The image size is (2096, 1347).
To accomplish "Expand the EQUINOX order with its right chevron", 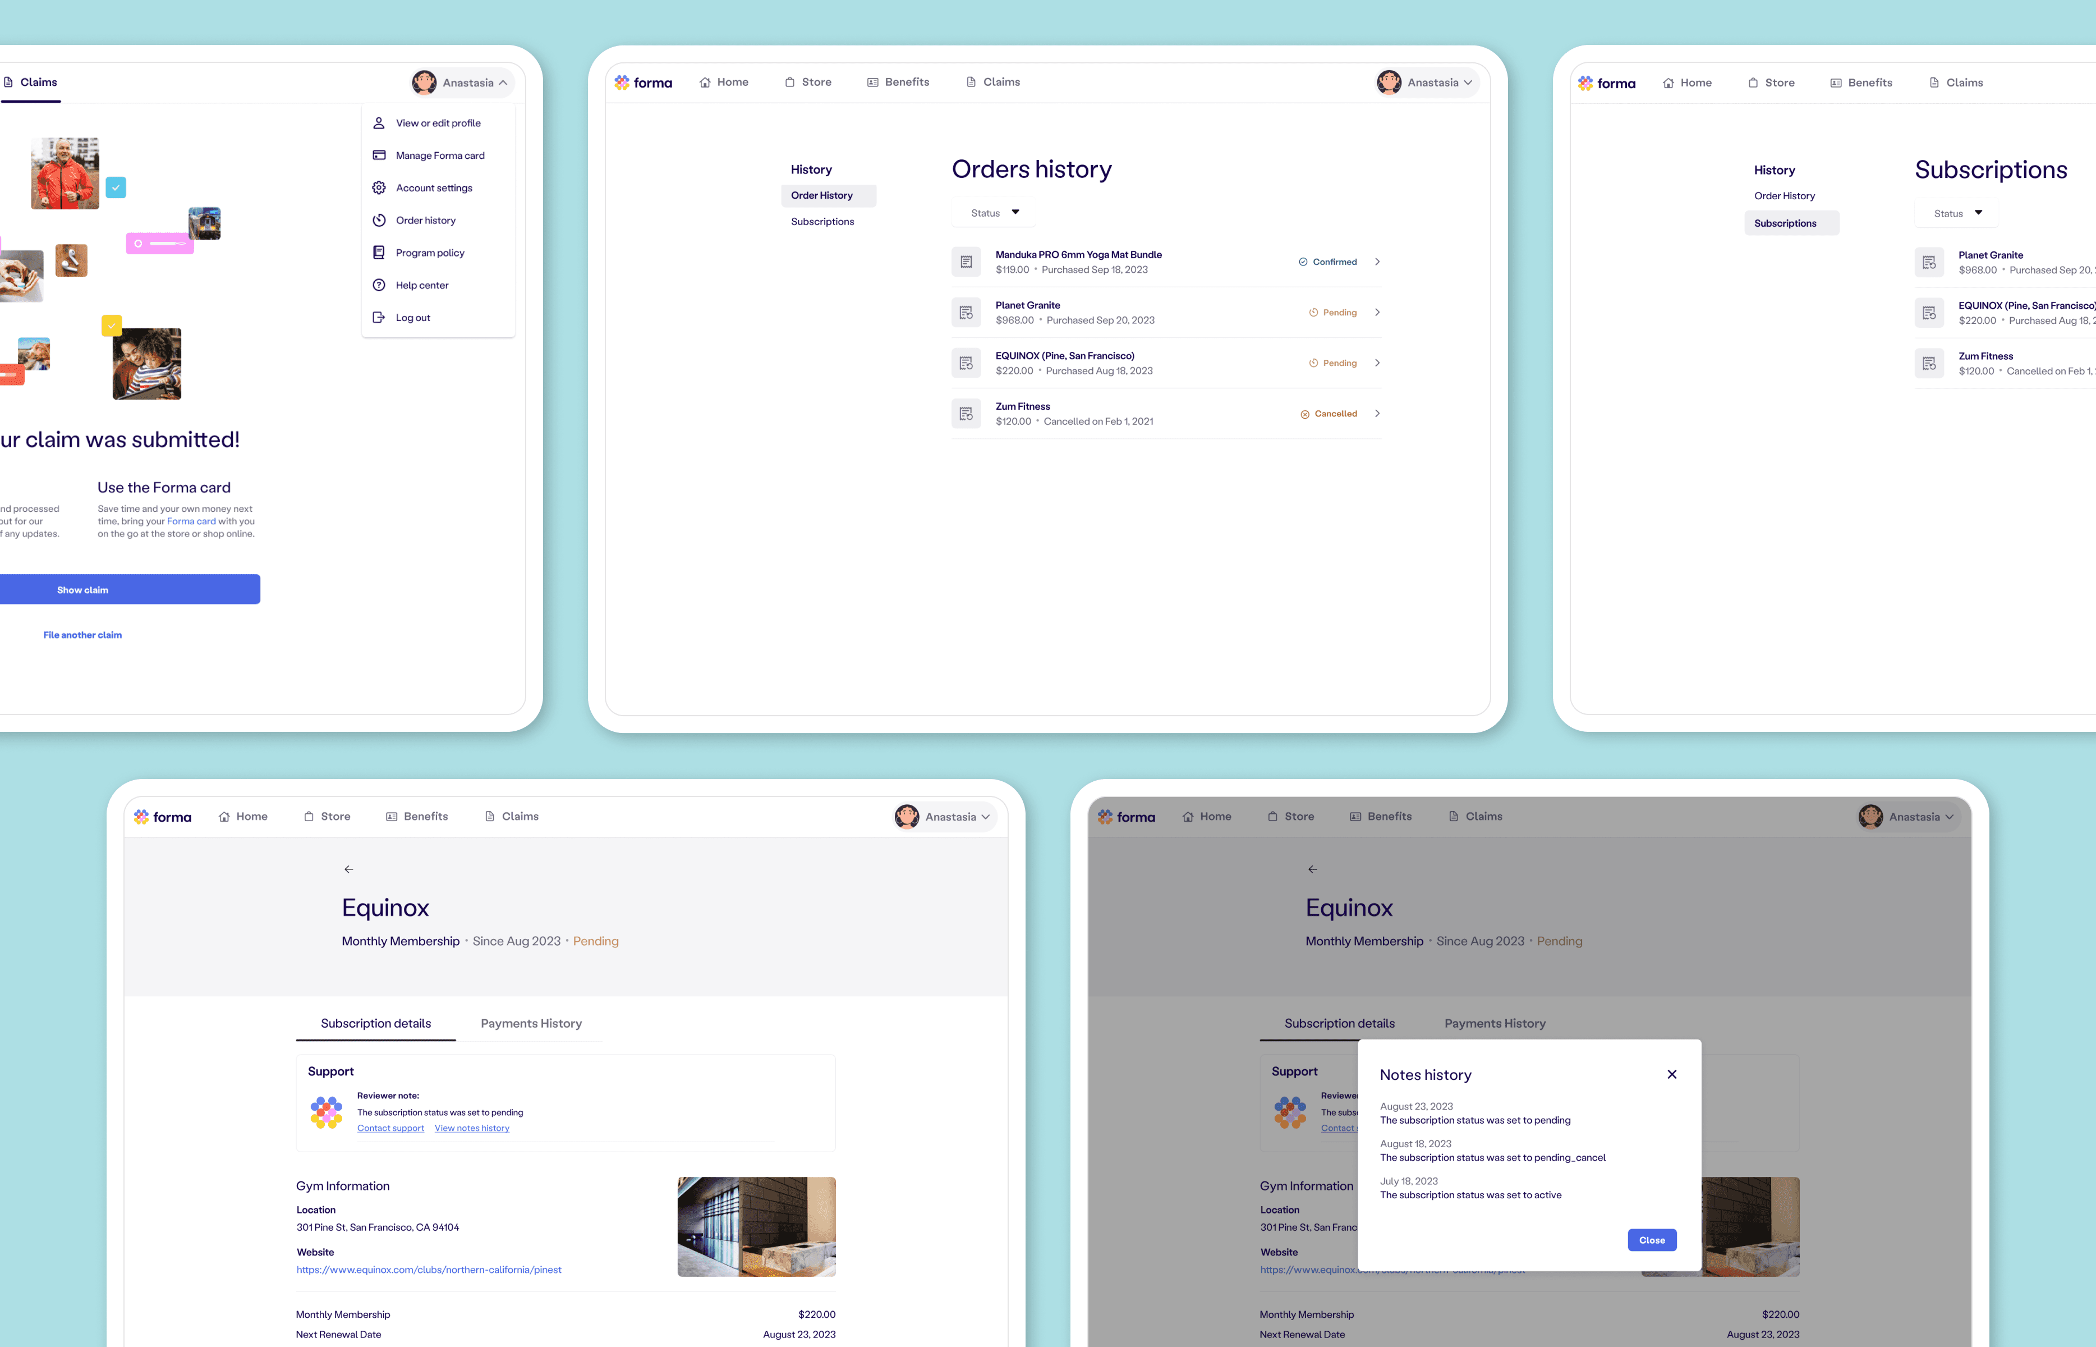I will (x=1377, y=363).
